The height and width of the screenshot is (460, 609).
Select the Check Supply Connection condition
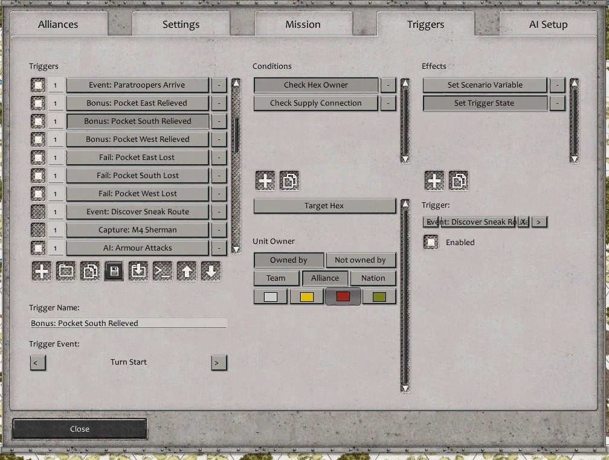tap(315, 103)
